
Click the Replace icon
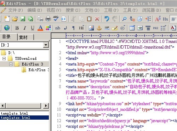[132, 19]
